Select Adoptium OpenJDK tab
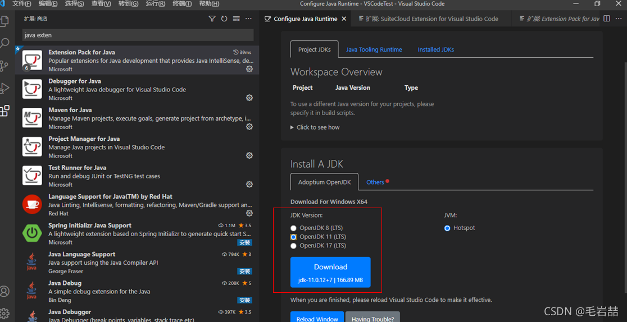The image size is (627, 322). (324, 182)
